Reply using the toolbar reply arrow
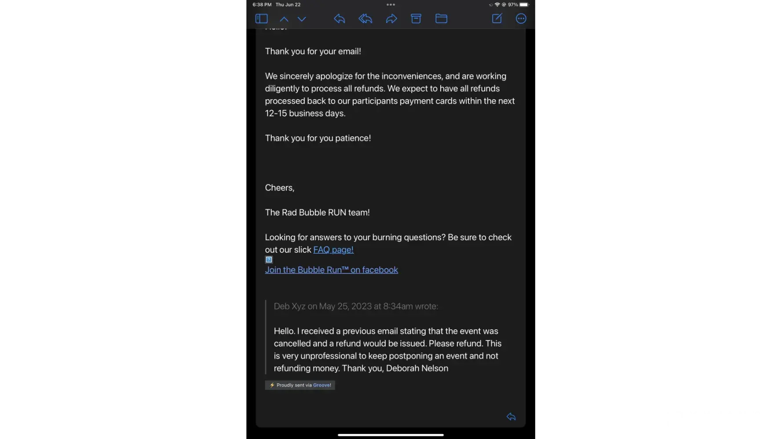The height and width of the screenshot is (439, 782). pyautogui.click(x=339, y=18)
